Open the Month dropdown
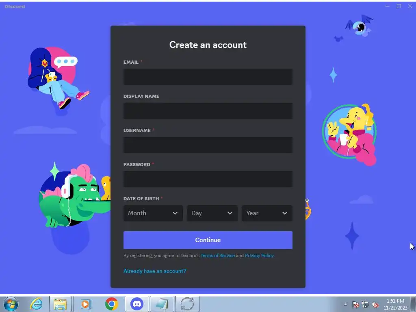 tap(153, 213)
